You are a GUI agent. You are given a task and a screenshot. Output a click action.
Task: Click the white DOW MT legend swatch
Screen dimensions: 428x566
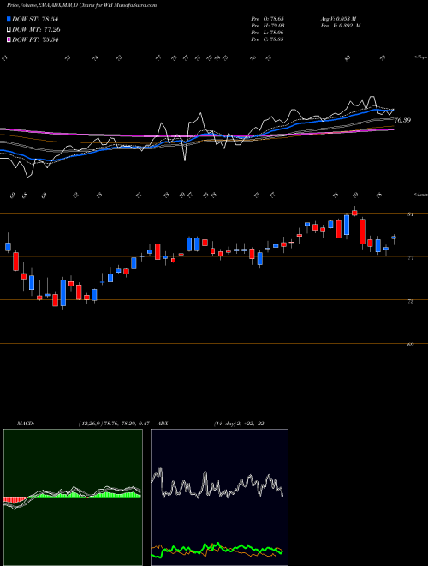[9, 30]
